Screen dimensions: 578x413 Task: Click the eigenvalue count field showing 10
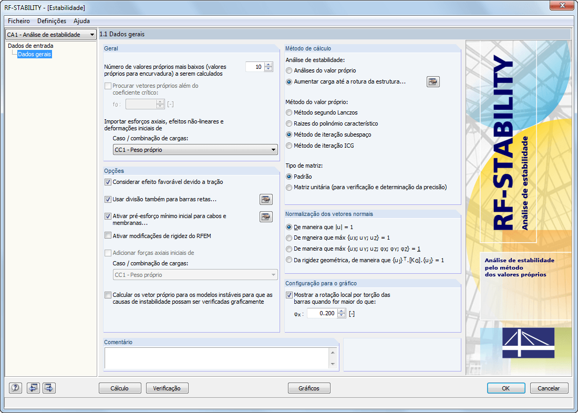[255, 67]
